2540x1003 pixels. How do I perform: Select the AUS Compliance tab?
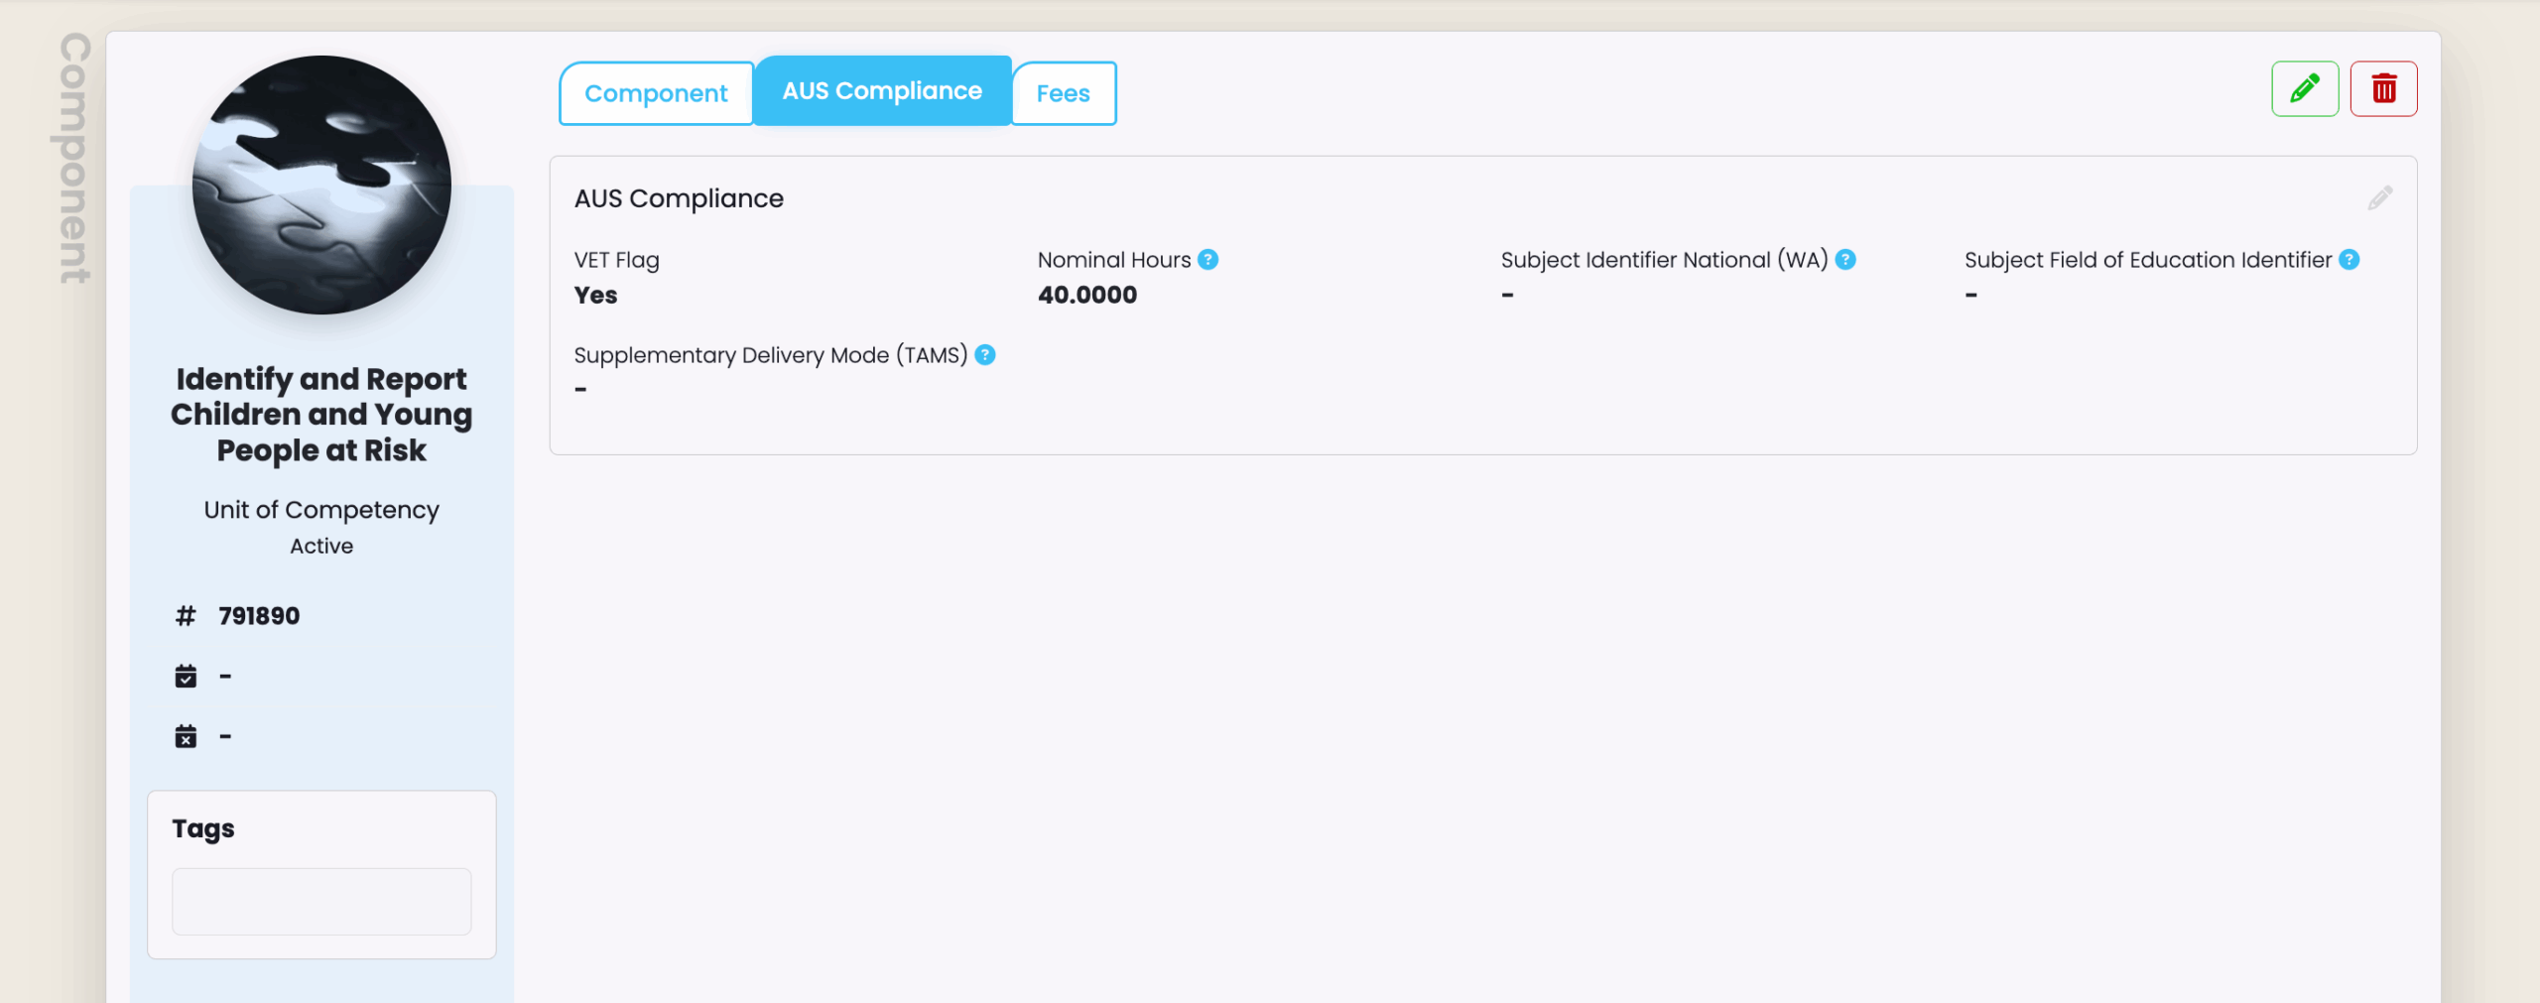point(882,90)
